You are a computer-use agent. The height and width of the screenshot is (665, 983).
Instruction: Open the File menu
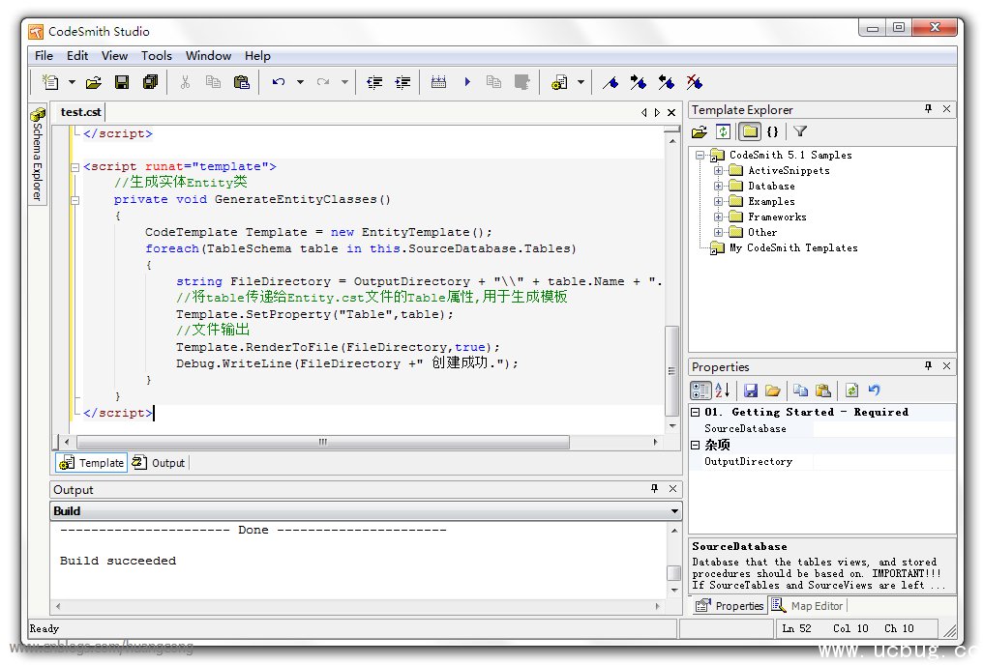(44, 56)
